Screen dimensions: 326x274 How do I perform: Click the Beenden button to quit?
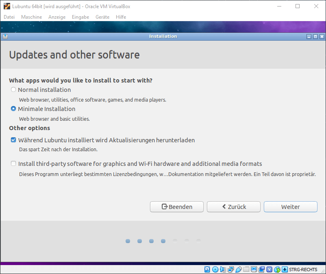(x=177, y=207)
